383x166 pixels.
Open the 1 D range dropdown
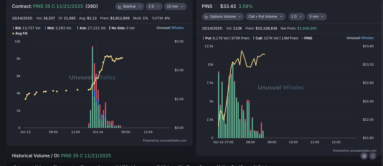coord(297,17)
